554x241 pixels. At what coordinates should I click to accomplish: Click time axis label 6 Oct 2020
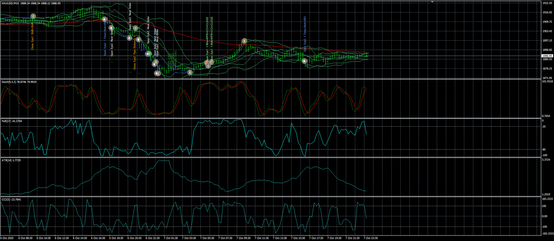click(x=7, y=238)
